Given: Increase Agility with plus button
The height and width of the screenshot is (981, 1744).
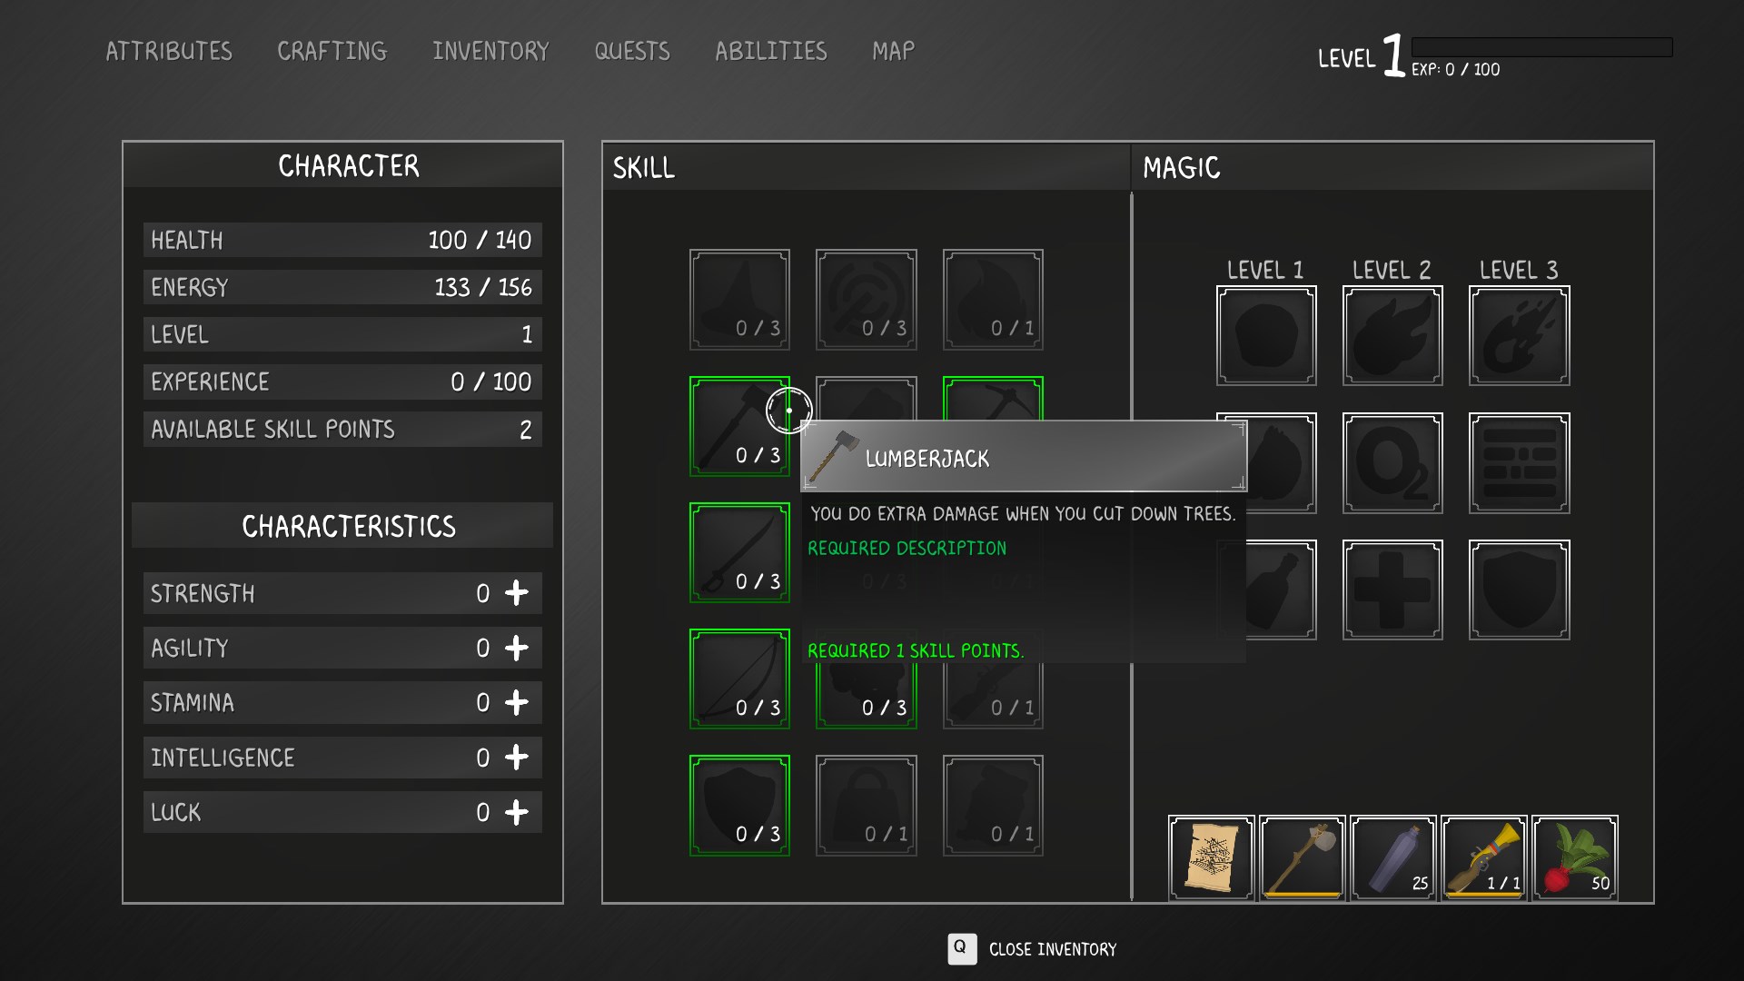Looking at the screenshot, I should [x=517, y=649].
